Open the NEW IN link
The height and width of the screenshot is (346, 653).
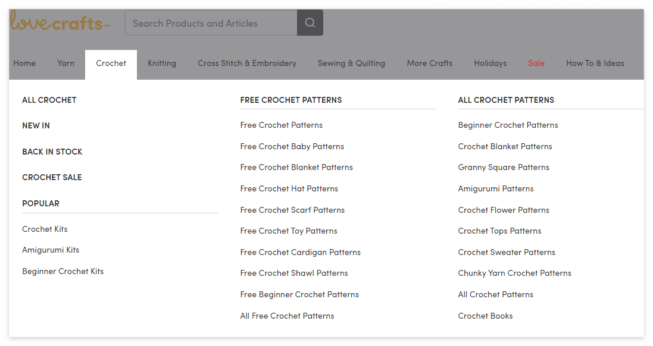click(x=36, y=125)
